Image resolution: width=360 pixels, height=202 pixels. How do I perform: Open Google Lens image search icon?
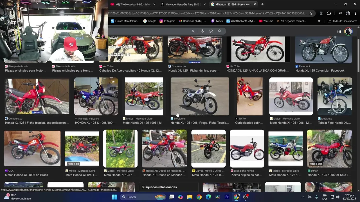211,31
